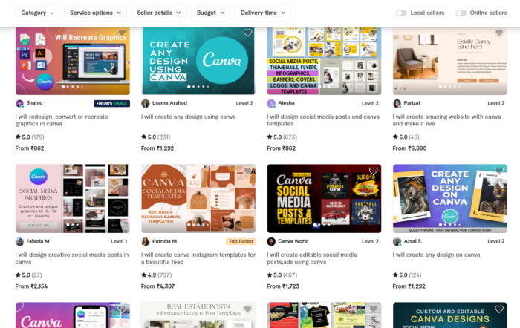The image size is (520, 328).
Task: Save Aiesha's social media posts gig with heart
Action: pos(373,33)
